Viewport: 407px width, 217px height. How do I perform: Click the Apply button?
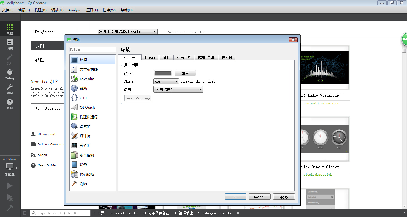tap(283, 197)
